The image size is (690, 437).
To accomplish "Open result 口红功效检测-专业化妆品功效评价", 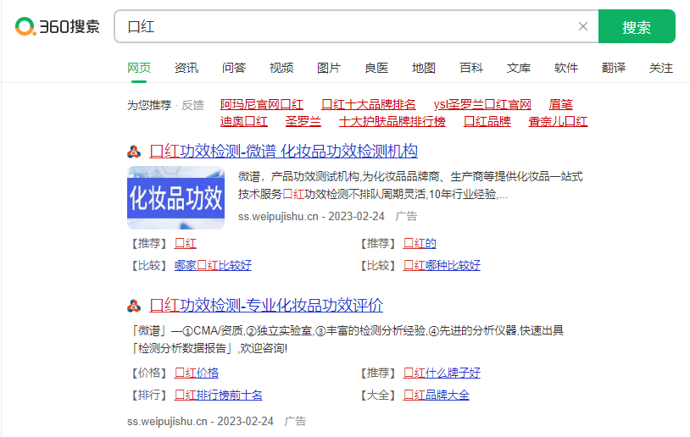I will [266, 305].
